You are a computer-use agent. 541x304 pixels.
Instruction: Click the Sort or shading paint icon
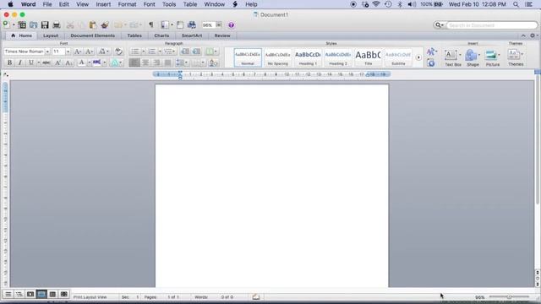(213, 62)
